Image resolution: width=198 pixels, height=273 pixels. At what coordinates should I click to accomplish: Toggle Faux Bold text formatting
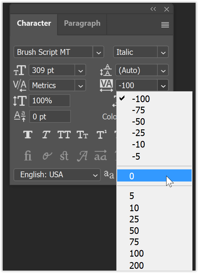(28, 135)
